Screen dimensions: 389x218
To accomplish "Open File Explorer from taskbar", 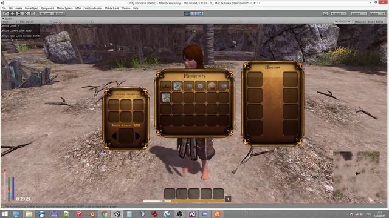I will pyautogui.click(x=29, y=214).
